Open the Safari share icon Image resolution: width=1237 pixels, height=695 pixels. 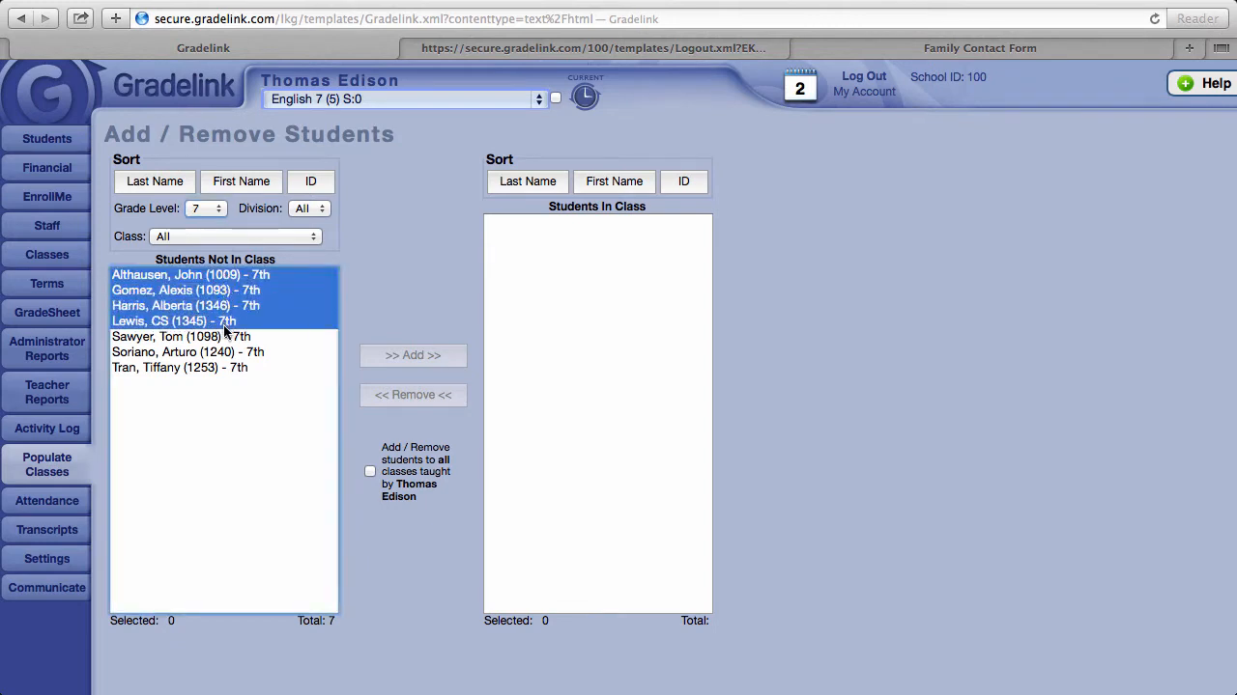pyautogui.click(x=82, y=18)
